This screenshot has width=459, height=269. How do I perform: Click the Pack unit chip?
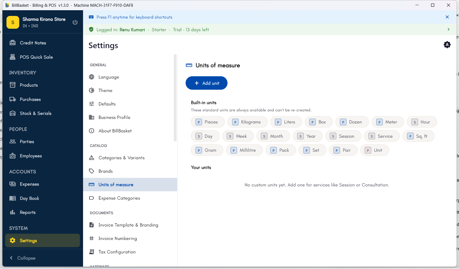point(281,150)
